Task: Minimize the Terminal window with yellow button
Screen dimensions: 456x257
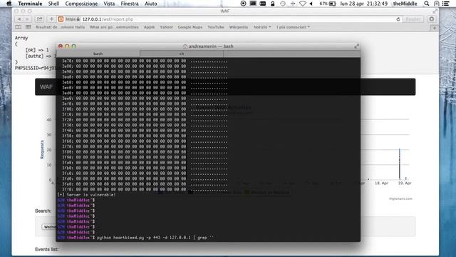Action: (x=67, y=46)
